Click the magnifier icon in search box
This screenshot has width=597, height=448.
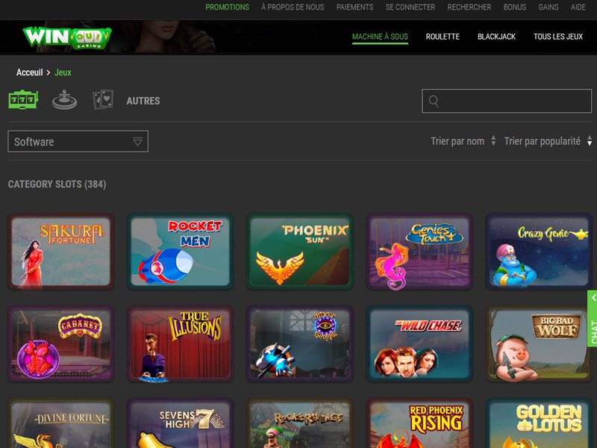click(434, 102)
